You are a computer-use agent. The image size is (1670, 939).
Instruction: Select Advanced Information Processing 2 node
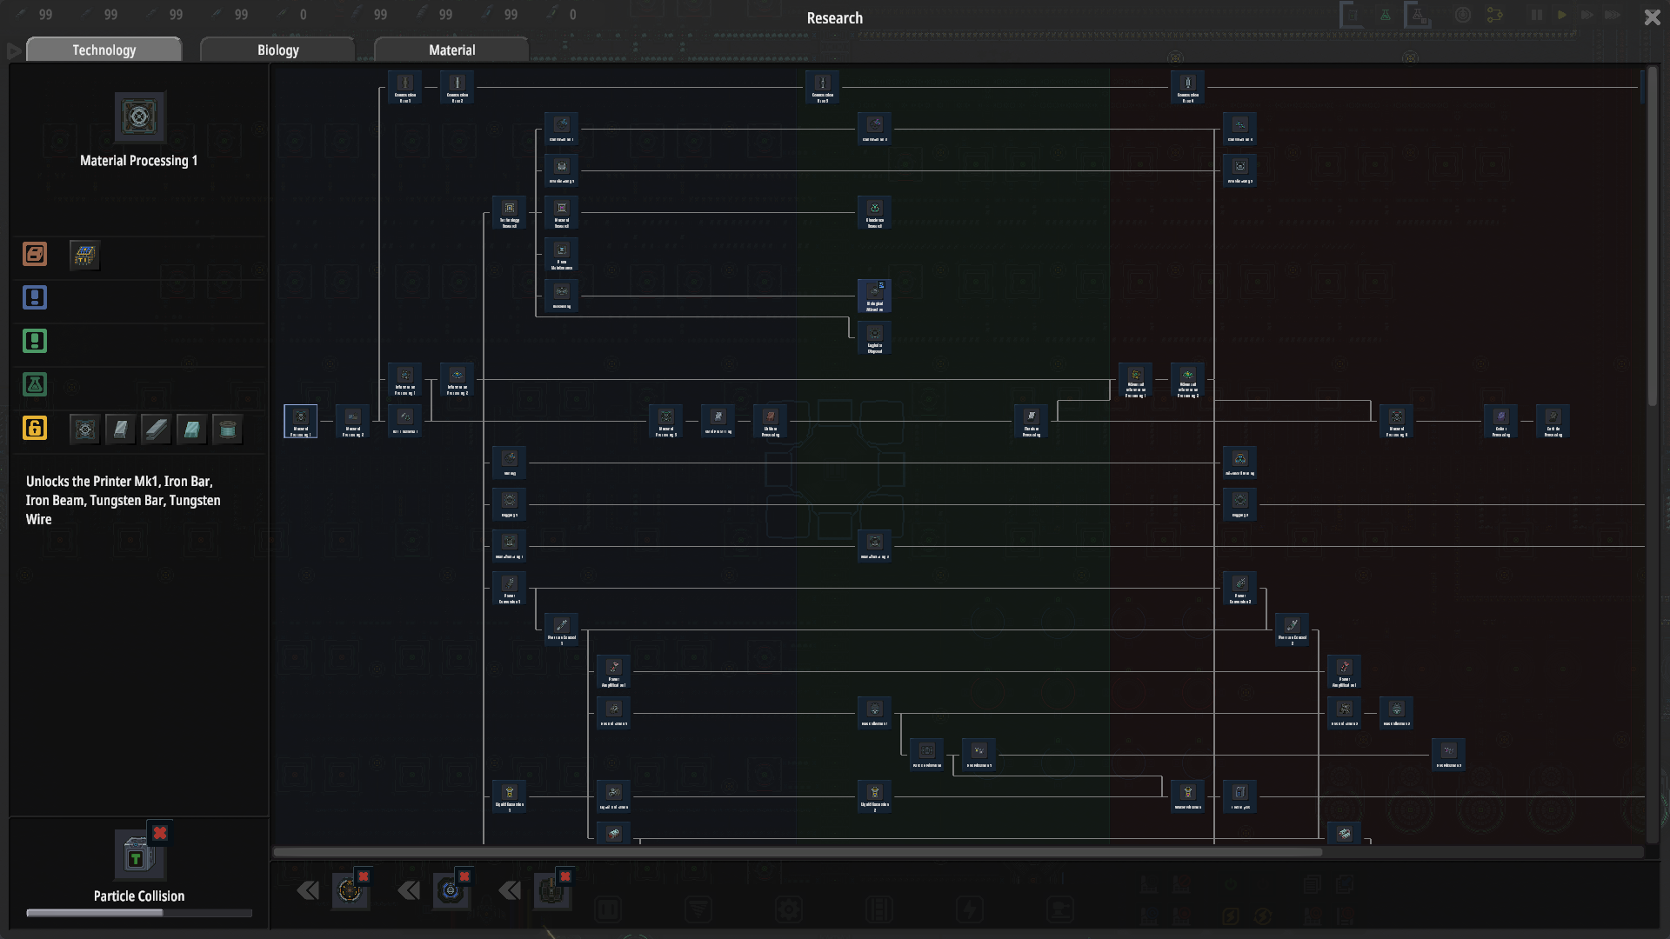(1188, 381)
